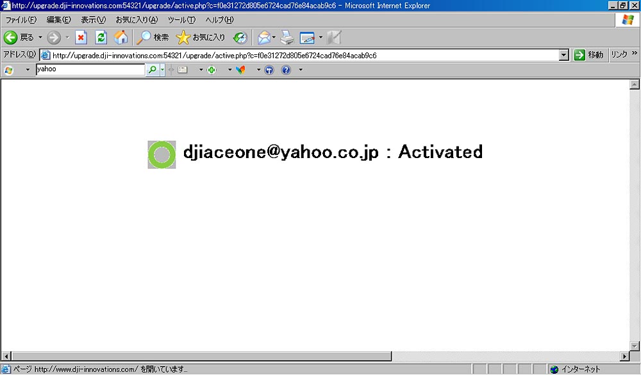This screenshot has width=641, height=375.
Task: Click the Refresh page icon
Action: click(x=101, y=38)
